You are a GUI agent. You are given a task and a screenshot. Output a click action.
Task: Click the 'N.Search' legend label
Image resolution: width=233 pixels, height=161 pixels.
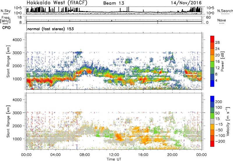coord(225,11)
